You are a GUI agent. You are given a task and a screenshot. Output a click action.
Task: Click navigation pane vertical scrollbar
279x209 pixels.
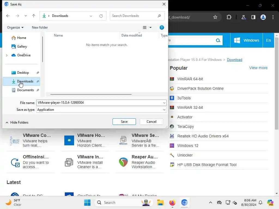pyautogui.click(x=42, y=49)
